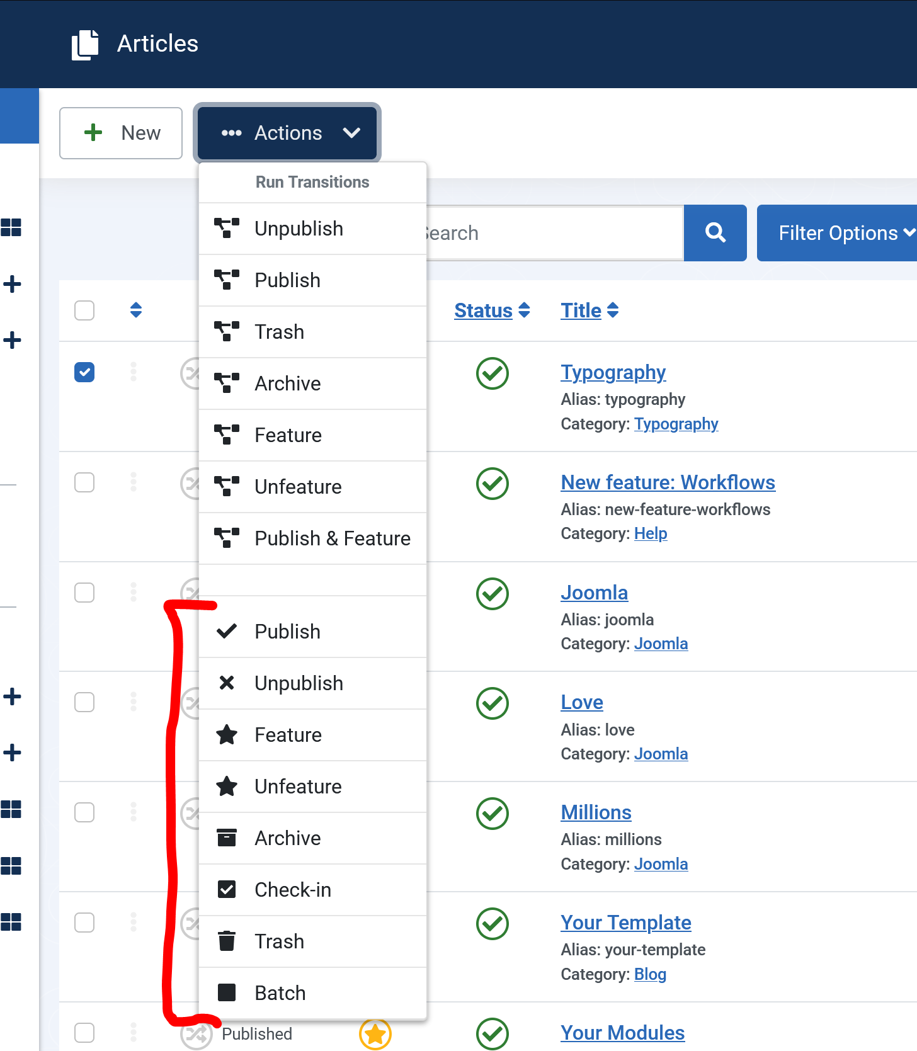Click the search magnifier button
The image size is (917, 1051).
click(715, 233)
